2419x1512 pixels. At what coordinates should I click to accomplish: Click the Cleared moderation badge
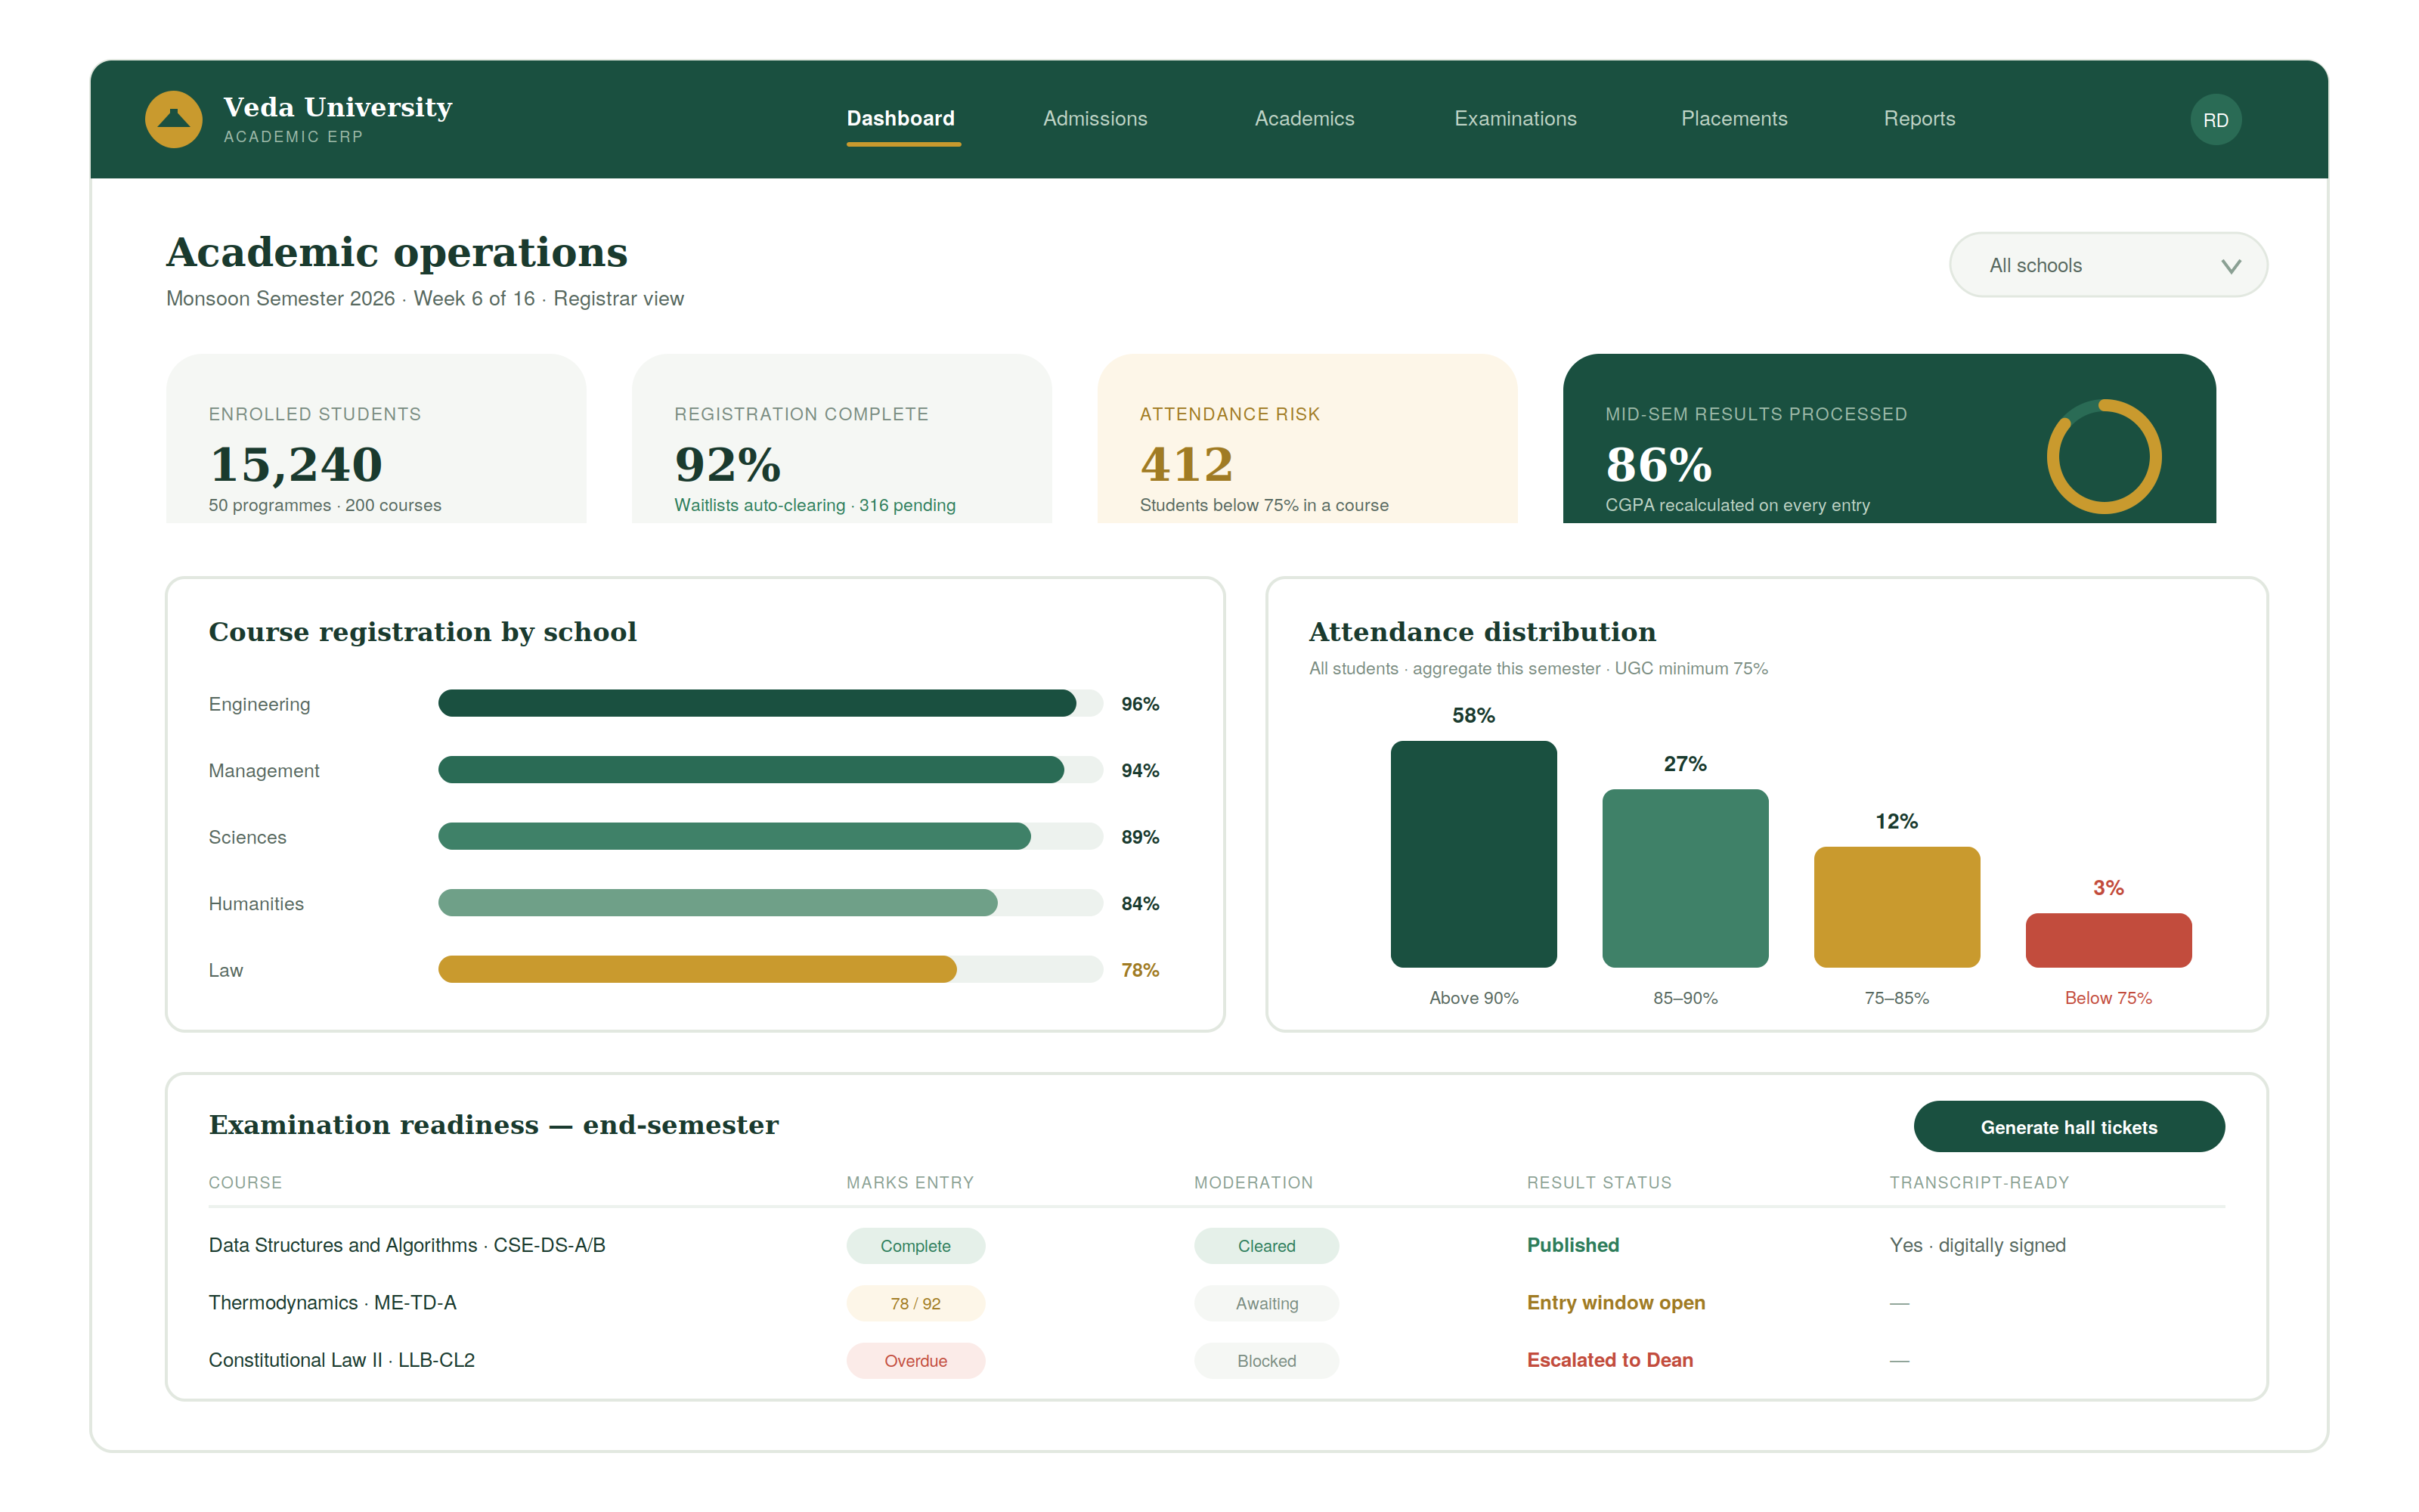(x=1265, y=1246)
